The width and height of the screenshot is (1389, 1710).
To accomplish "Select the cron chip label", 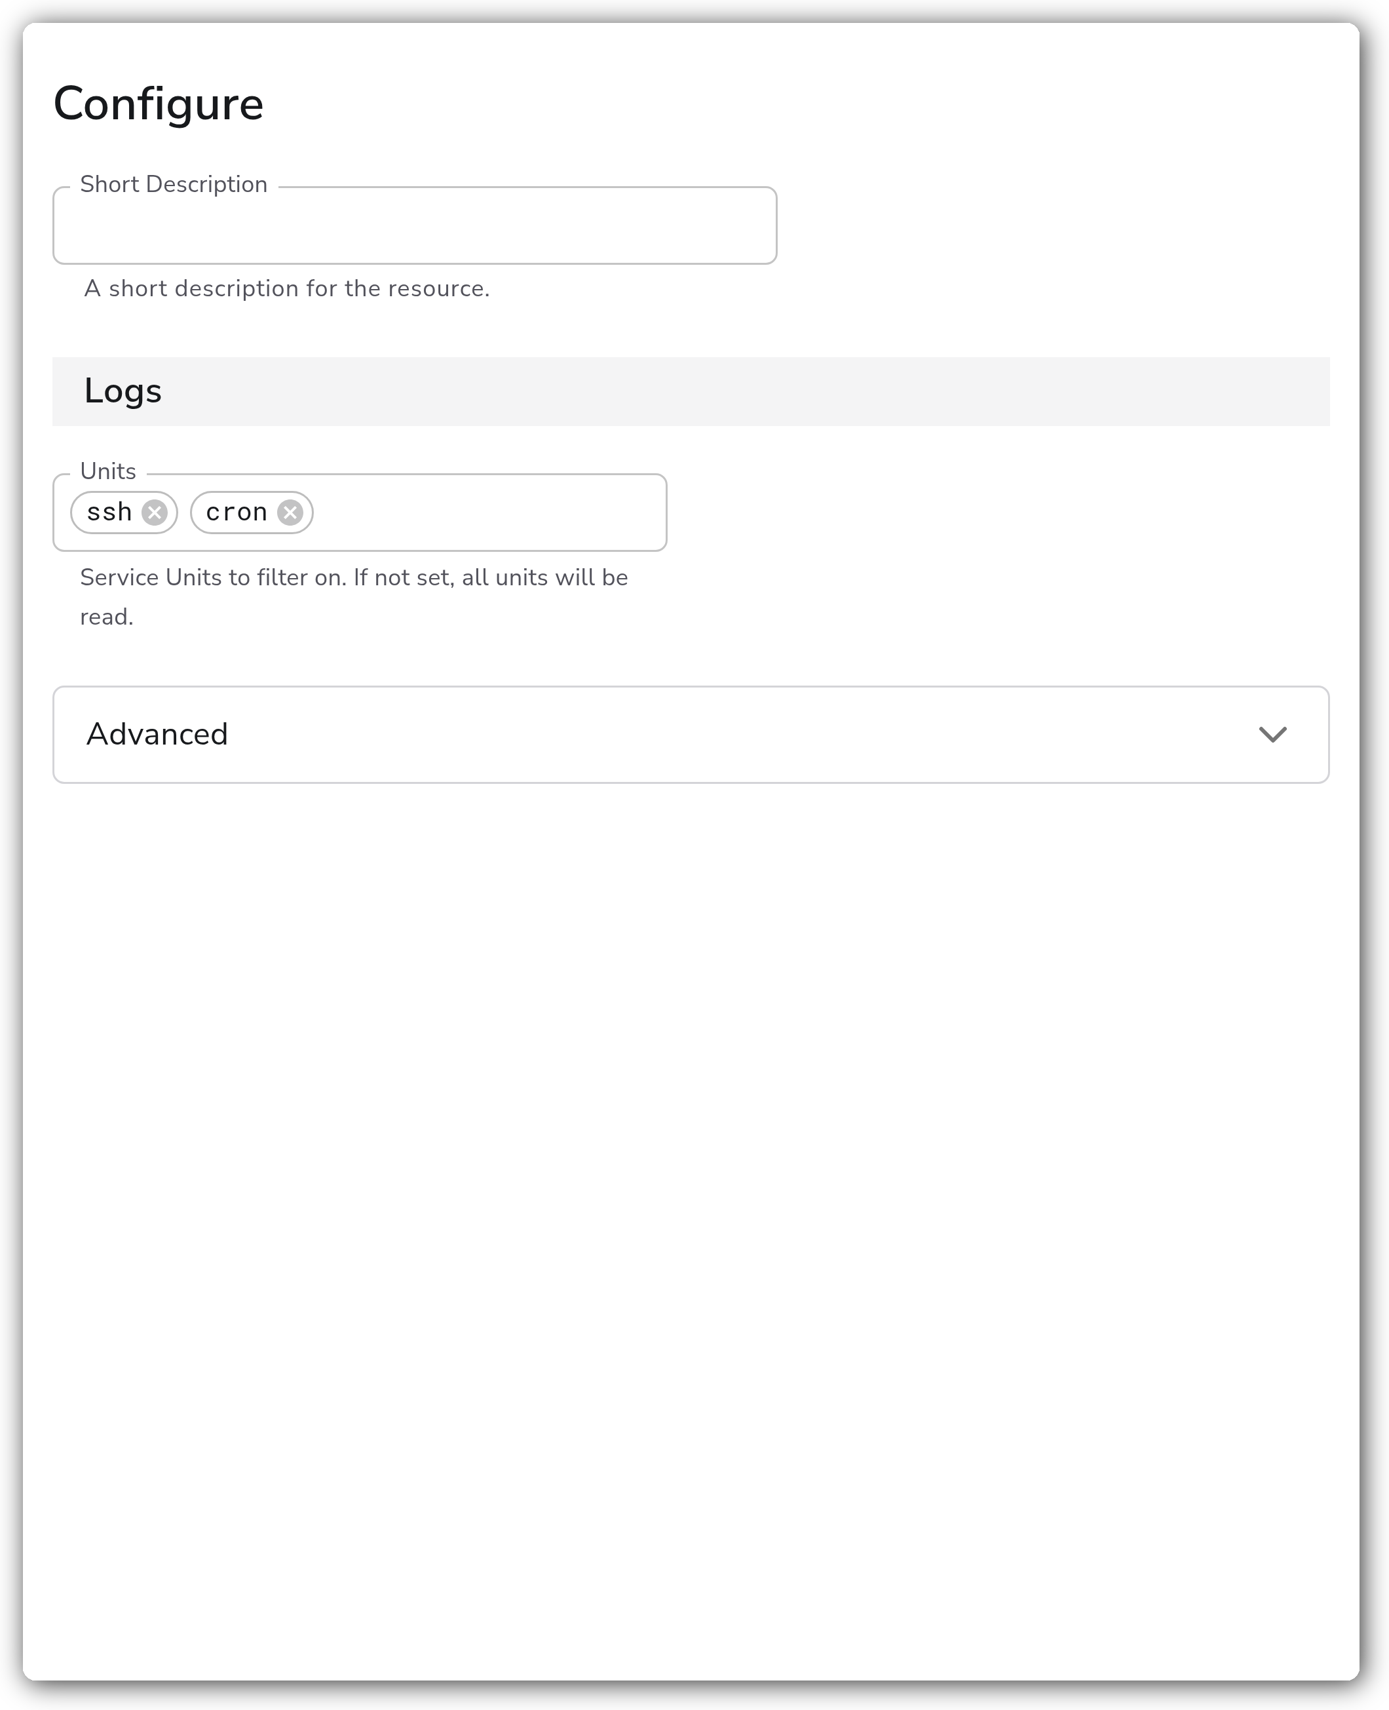I will click(x=237, y=512).
